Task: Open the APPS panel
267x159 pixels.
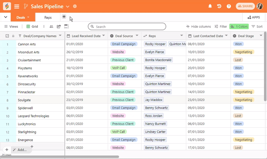Action: click(254, 17)
